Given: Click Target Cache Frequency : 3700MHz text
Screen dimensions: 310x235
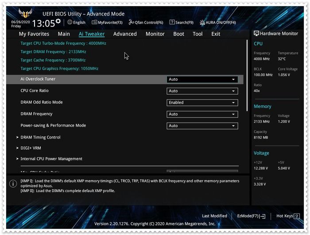Looking at the screenshot, I should tap(53, 60).
